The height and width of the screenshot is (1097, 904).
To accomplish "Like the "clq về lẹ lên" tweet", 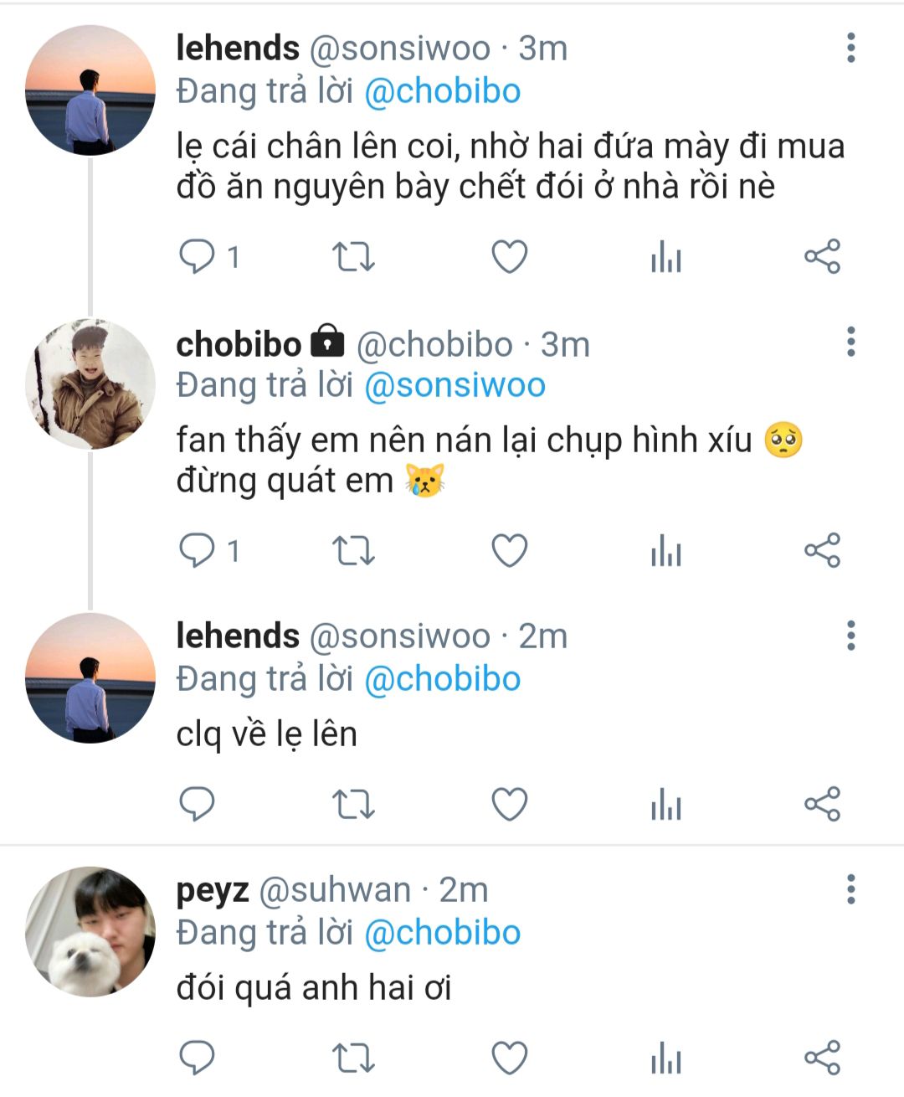I will coord(509,805).
